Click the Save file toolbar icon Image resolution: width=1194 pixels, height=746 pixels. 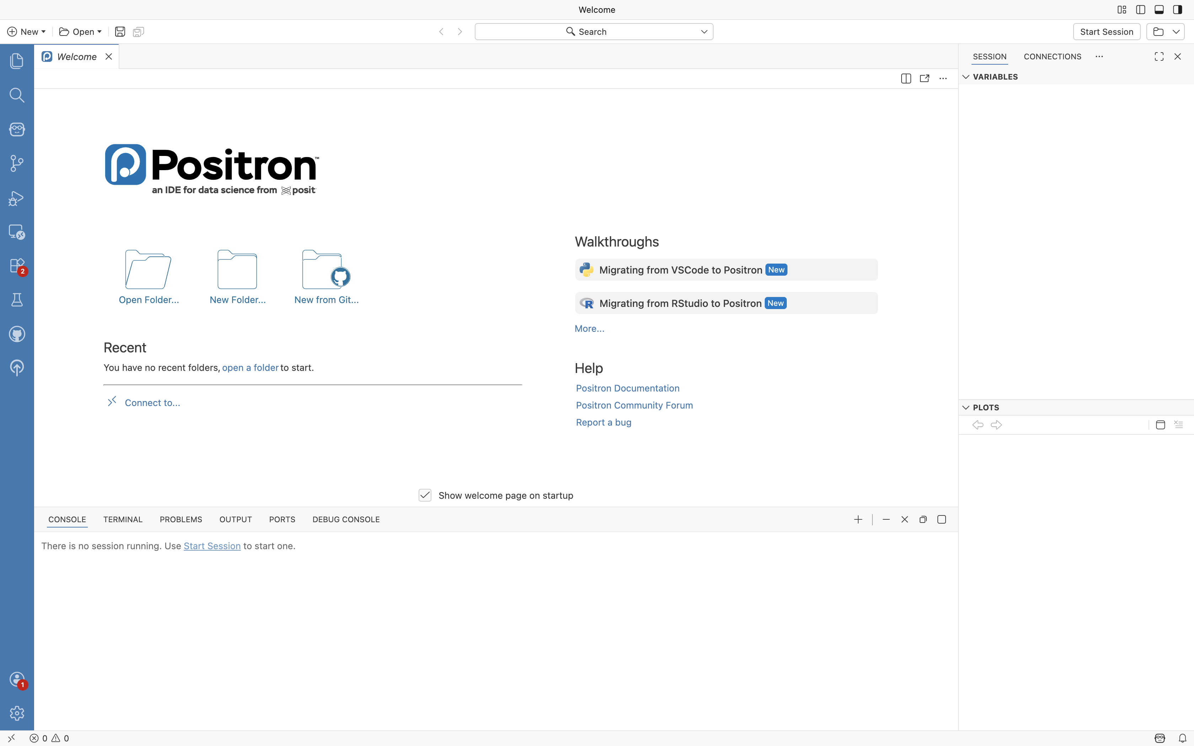pyautogui.click(x=120, y=32)
